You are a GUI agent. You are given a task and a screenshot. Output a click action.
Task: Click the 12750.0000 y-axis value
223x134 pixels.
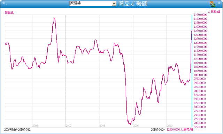pos(200,31)
